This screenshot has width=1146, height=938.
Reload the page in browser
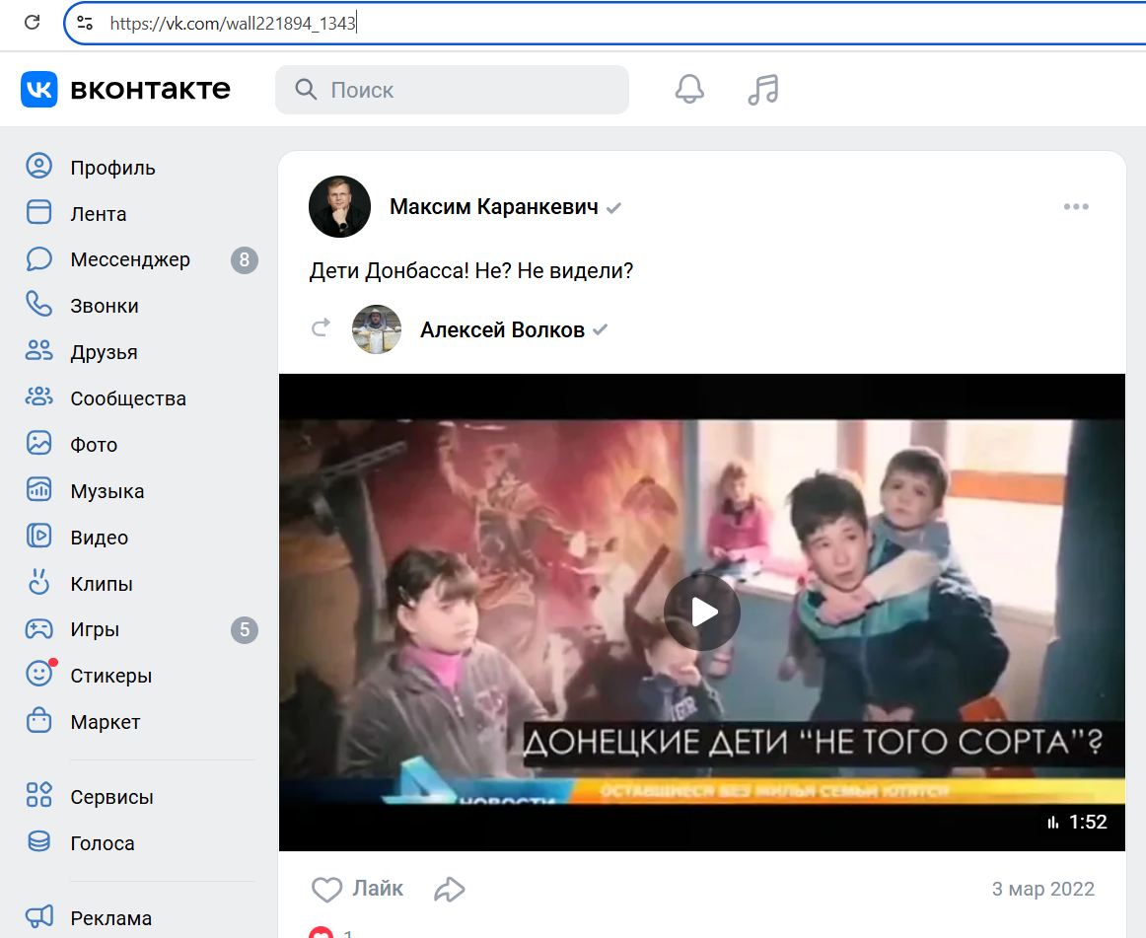click(32, 23)
